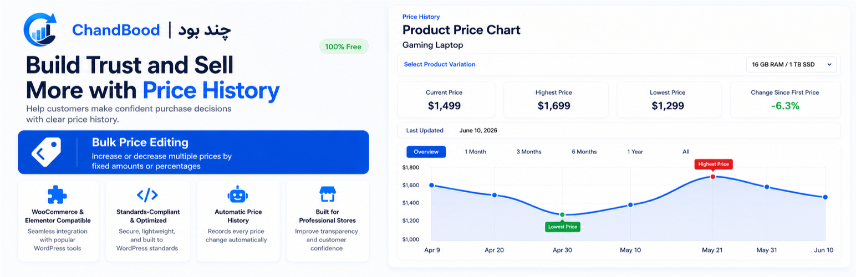The image size is (856, 277).
Task: Click the puzzle piece WooCommerce compatibility icon
Action: (x=57, y=195)
